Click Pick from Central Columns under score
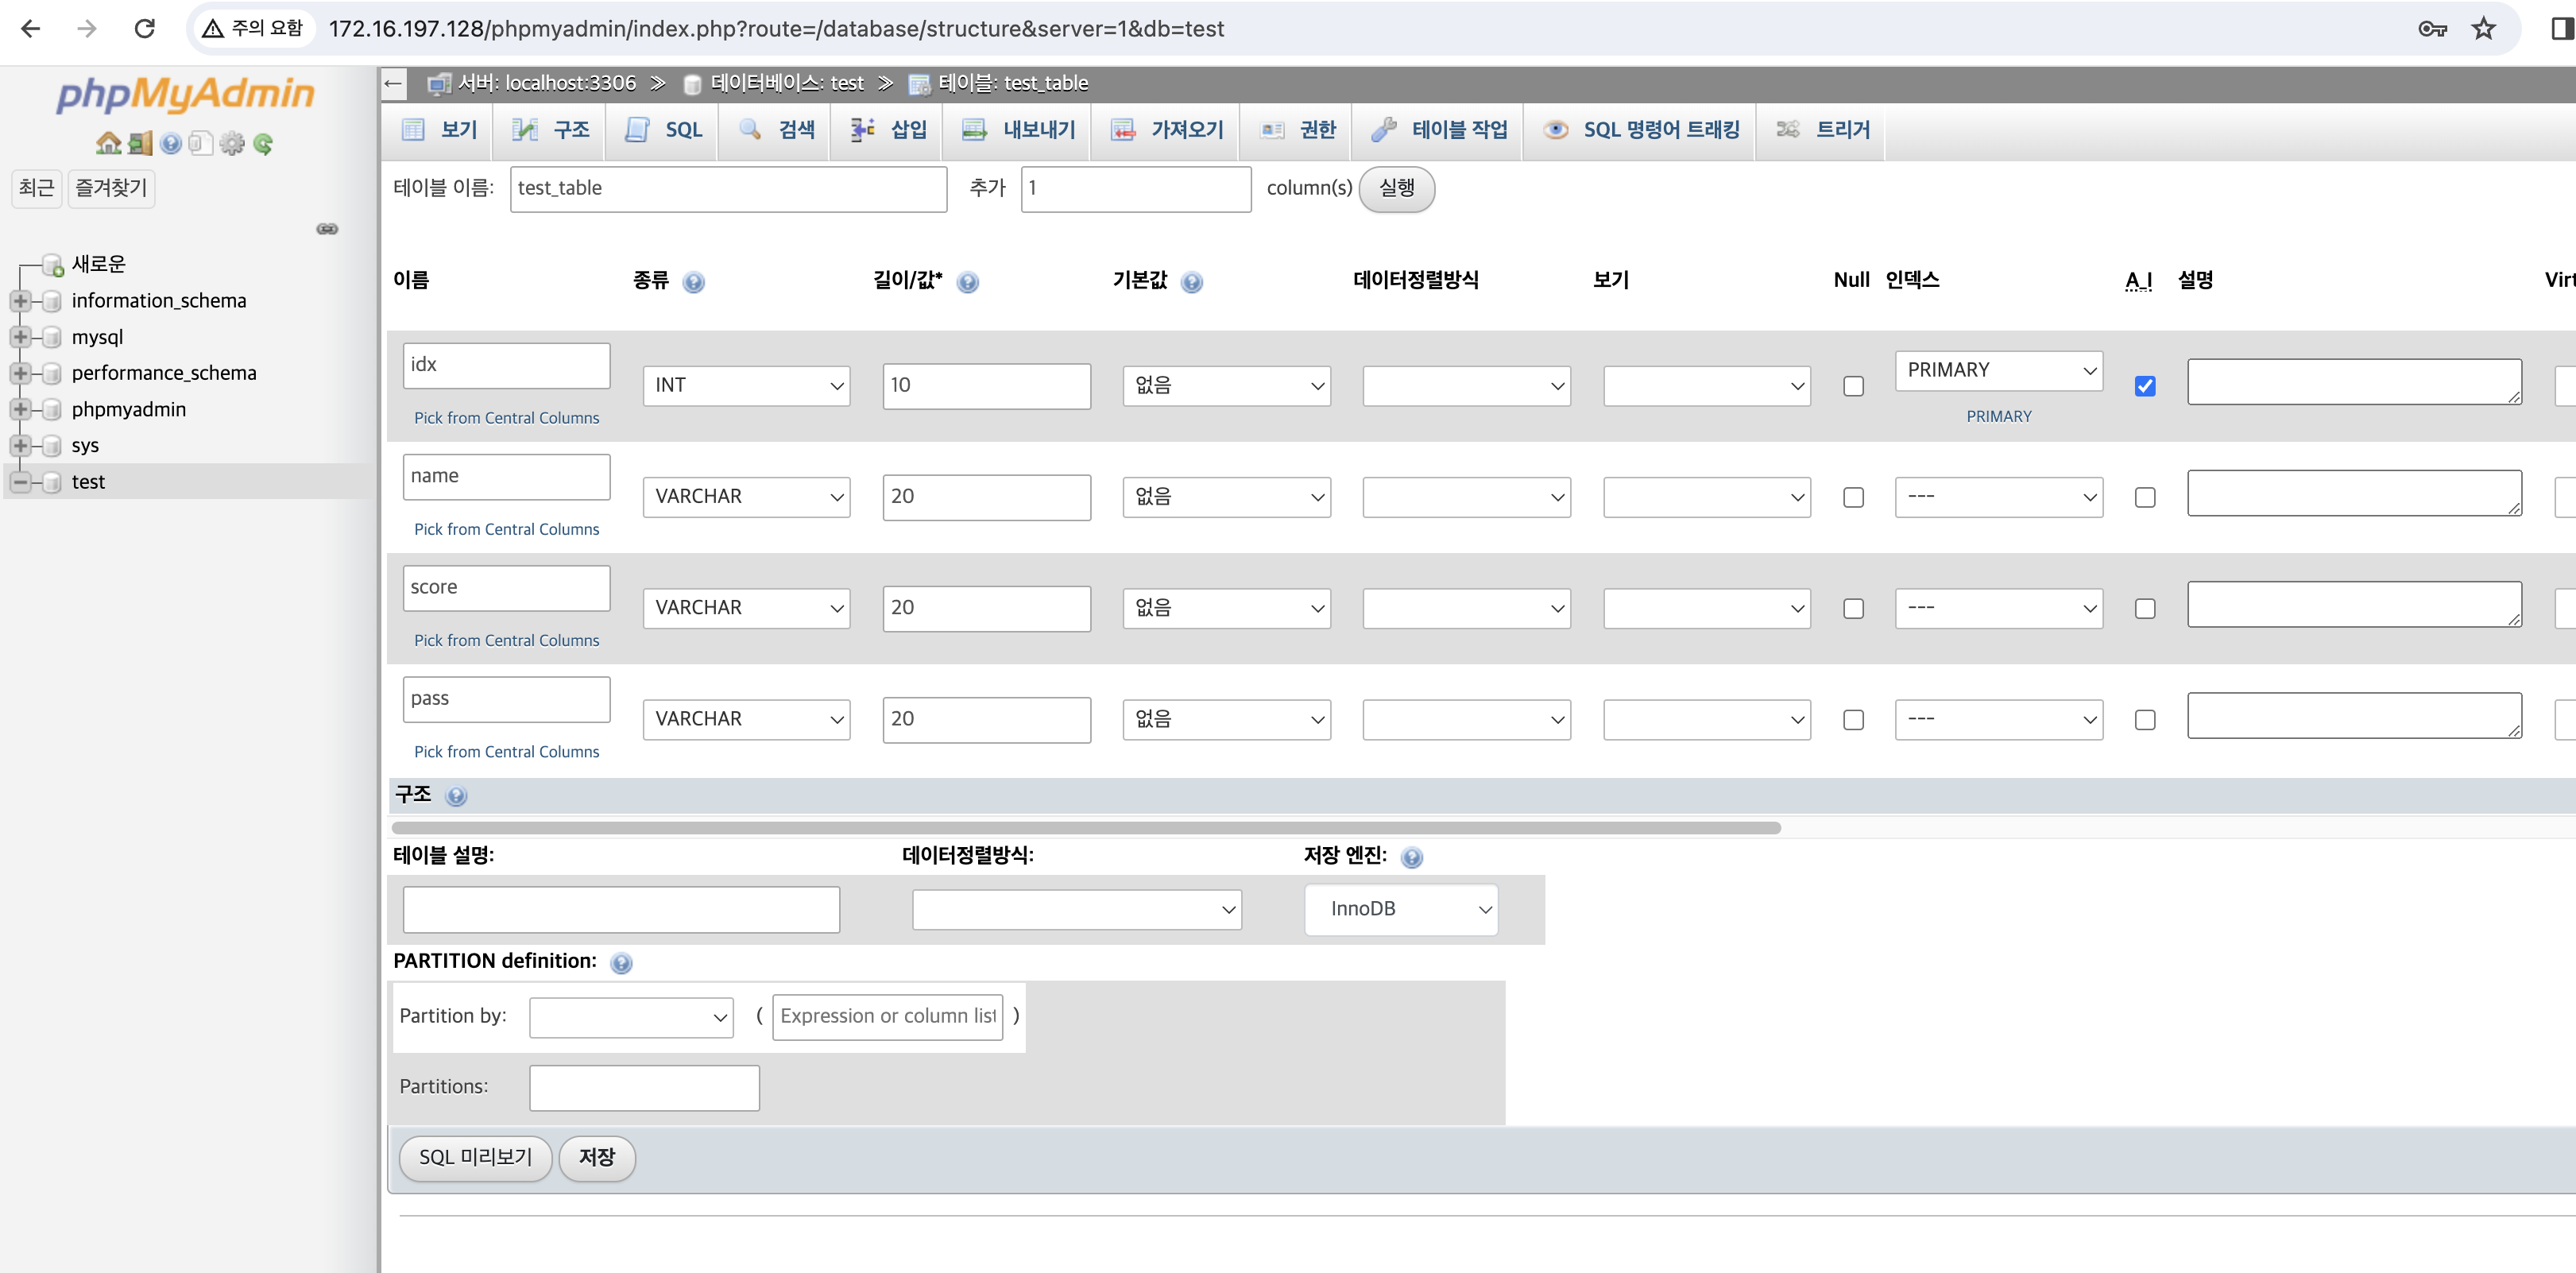 pos(506,640)
